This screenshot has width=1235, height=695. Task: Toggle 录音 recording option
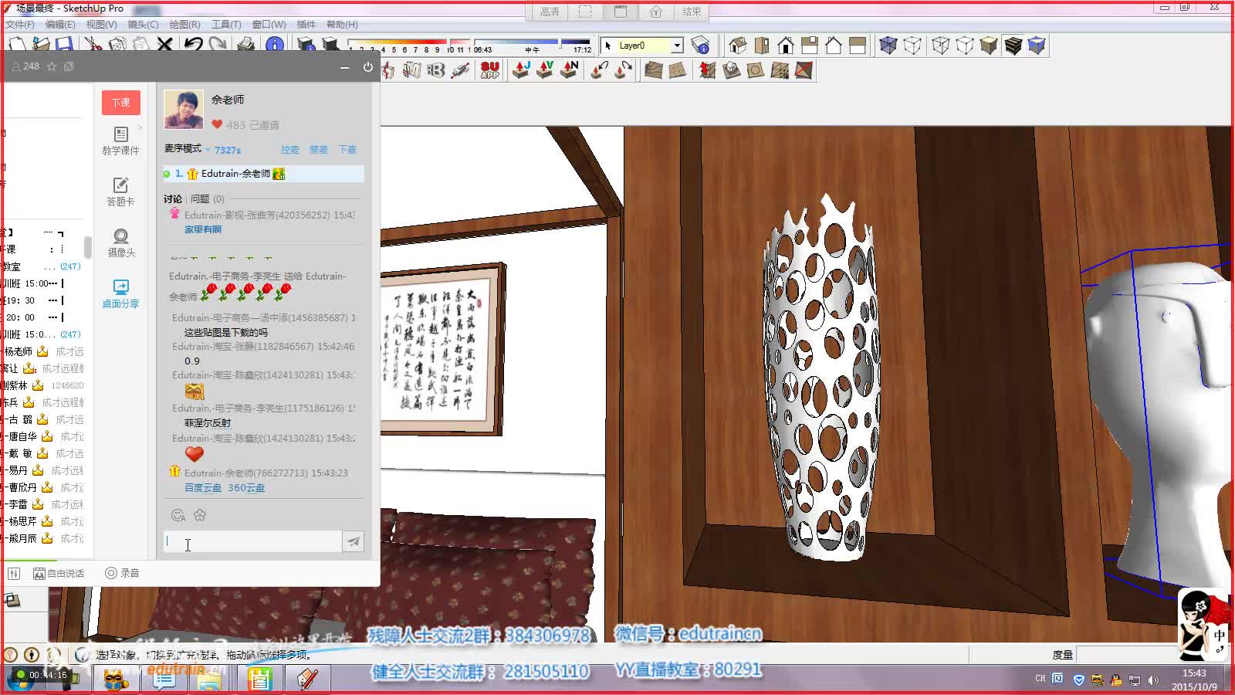coord(122,573)
